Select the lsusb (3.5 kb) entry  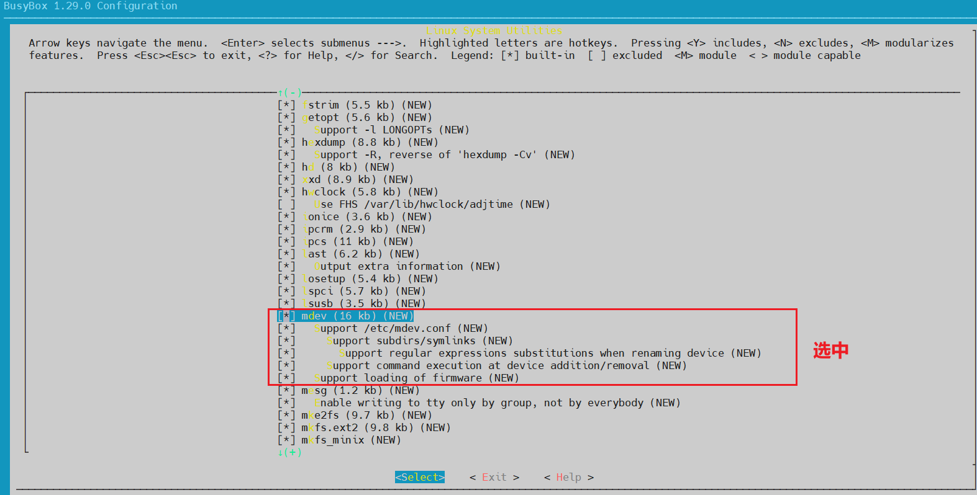tap(364, 303)
